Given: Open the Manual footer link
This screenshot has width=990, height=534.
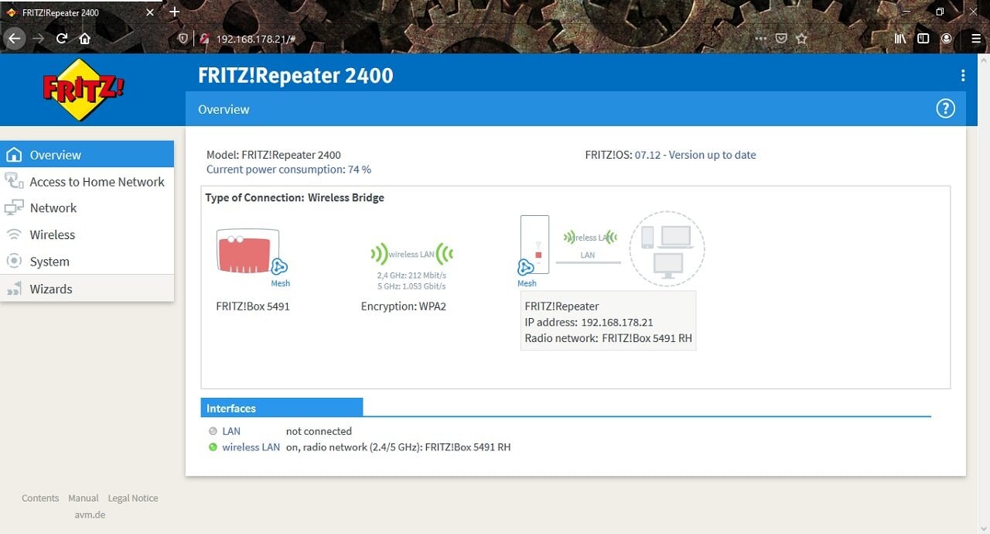Looking at the screenshot, I should [84, 498].
